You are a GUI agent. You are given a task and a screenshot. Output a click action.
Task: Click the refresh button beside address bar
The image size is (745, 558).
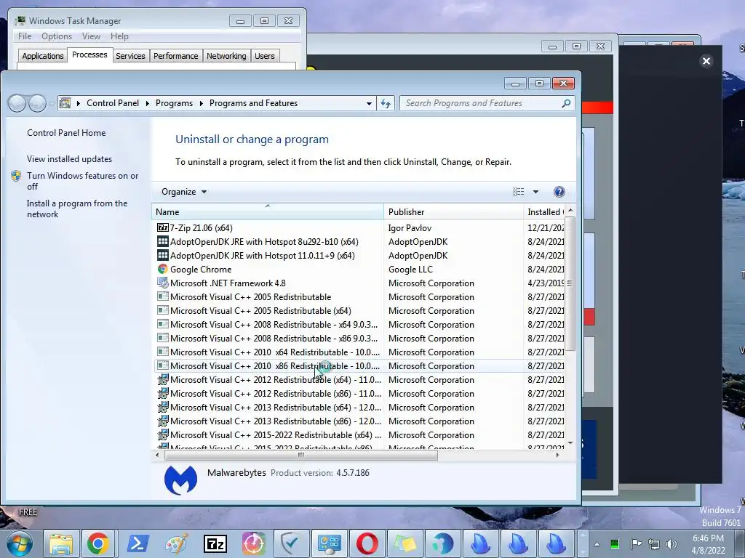(386, 103)
